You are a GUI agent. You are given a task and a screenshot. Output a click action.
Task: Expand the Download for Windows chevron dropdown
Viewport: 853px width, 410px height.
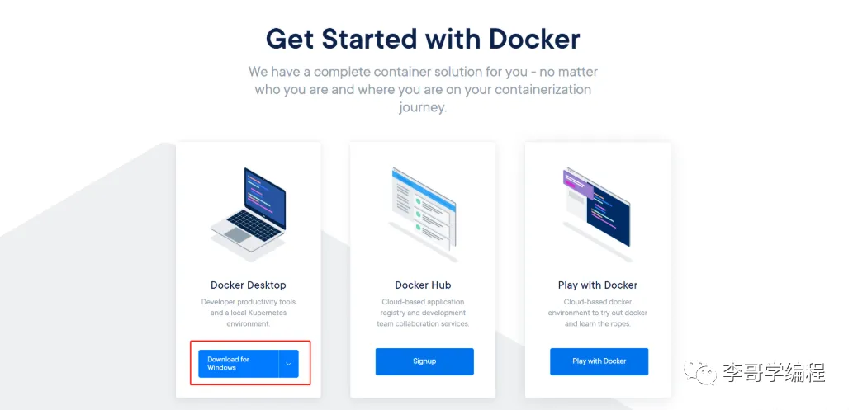point(289,363)
